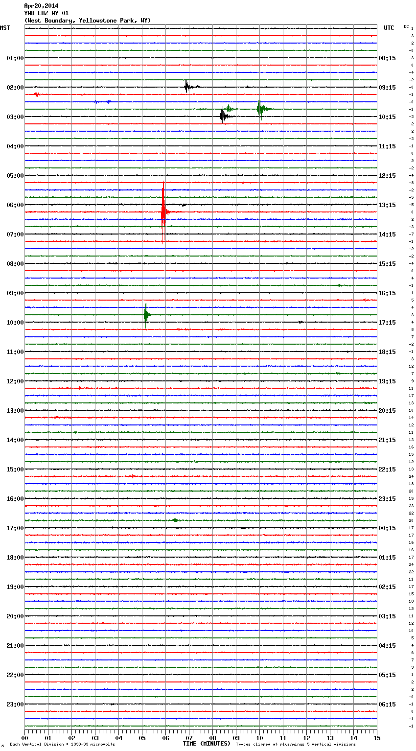This screenshot has height=751, width=416.
Task: Select the 07:00 MST time label
Action: click(x=15, y=234)
